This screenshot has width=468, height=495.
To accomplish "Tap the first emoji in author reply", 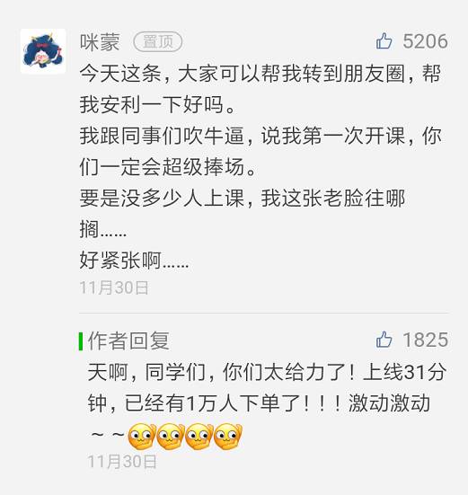I will coord(142,437).
